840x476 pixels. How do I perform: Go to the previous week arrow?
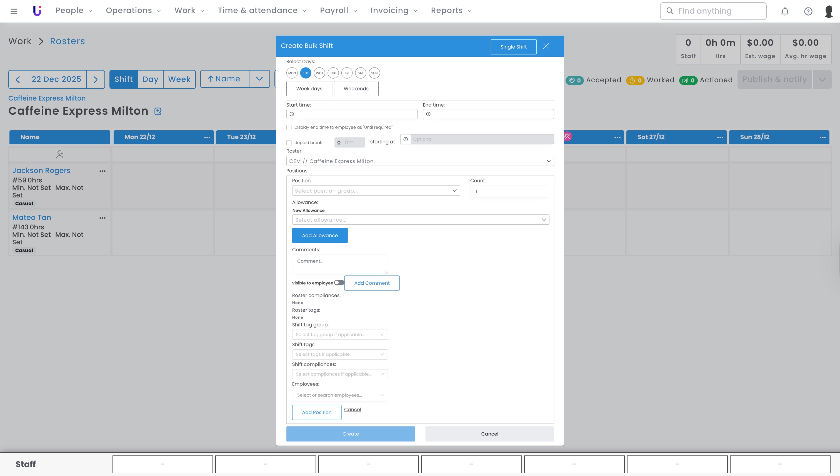pyautogui.click(x=18, y=79)
